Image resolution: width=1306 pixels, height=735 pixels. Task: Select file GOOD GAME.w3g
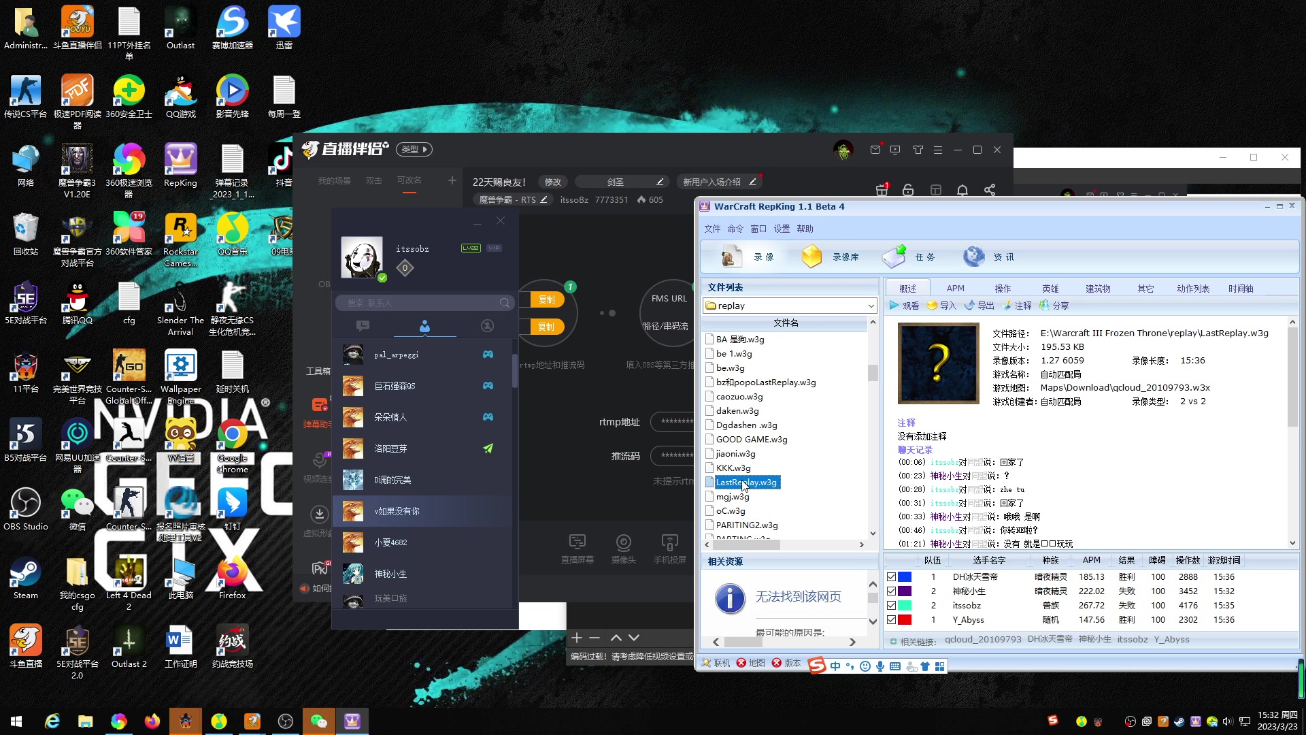[751, 440]
